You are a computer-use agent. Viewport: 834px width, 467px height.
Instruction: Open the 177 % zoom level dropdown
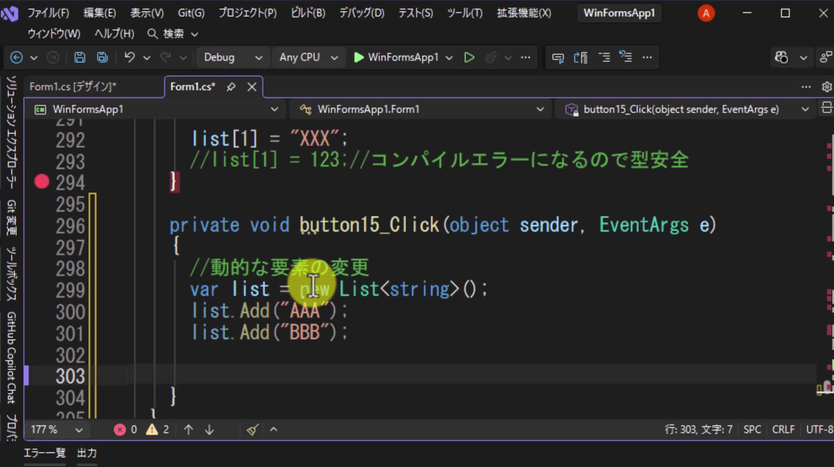click(x=56, y=430)
